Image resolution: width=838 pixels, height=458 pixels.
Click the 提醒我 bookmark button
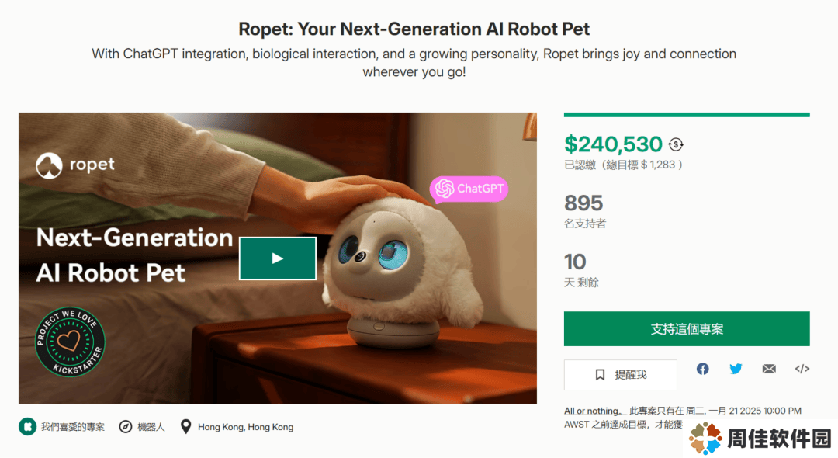coord(621,375)
